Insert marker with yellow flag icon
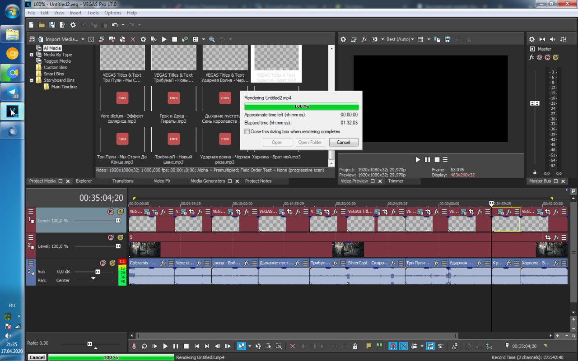The width and height of the screenshot is (578, 361). [369, 346]
